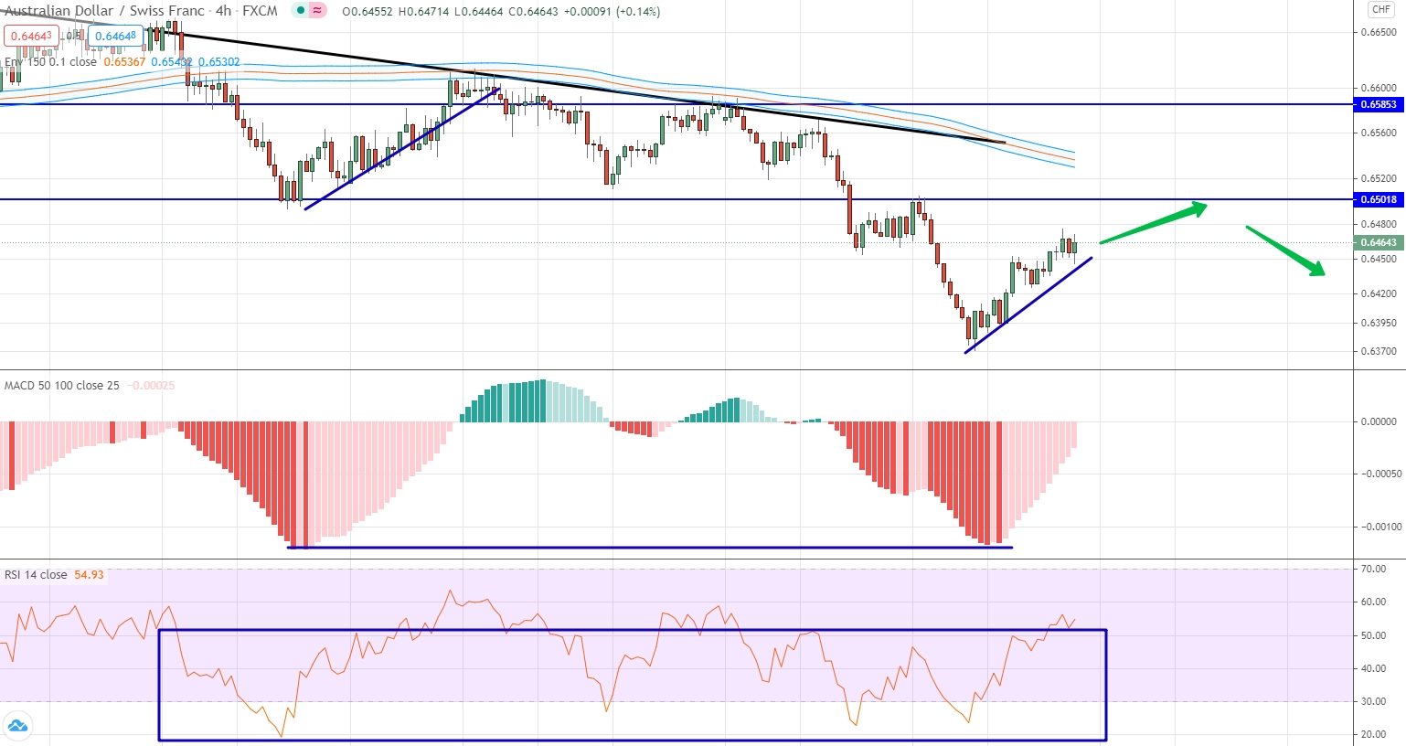This screenshot has width=1406, height=746.
Task: Click the 4h timeframe label in title
Action: [x=223, y=11]
